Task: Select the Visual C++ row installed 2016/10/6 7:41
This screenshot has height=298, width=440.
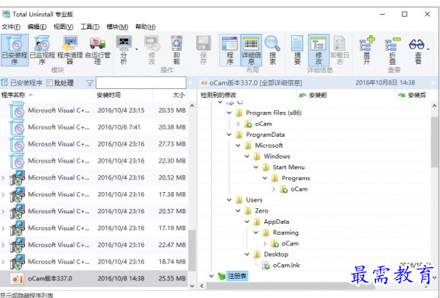Action: point(93,127)
